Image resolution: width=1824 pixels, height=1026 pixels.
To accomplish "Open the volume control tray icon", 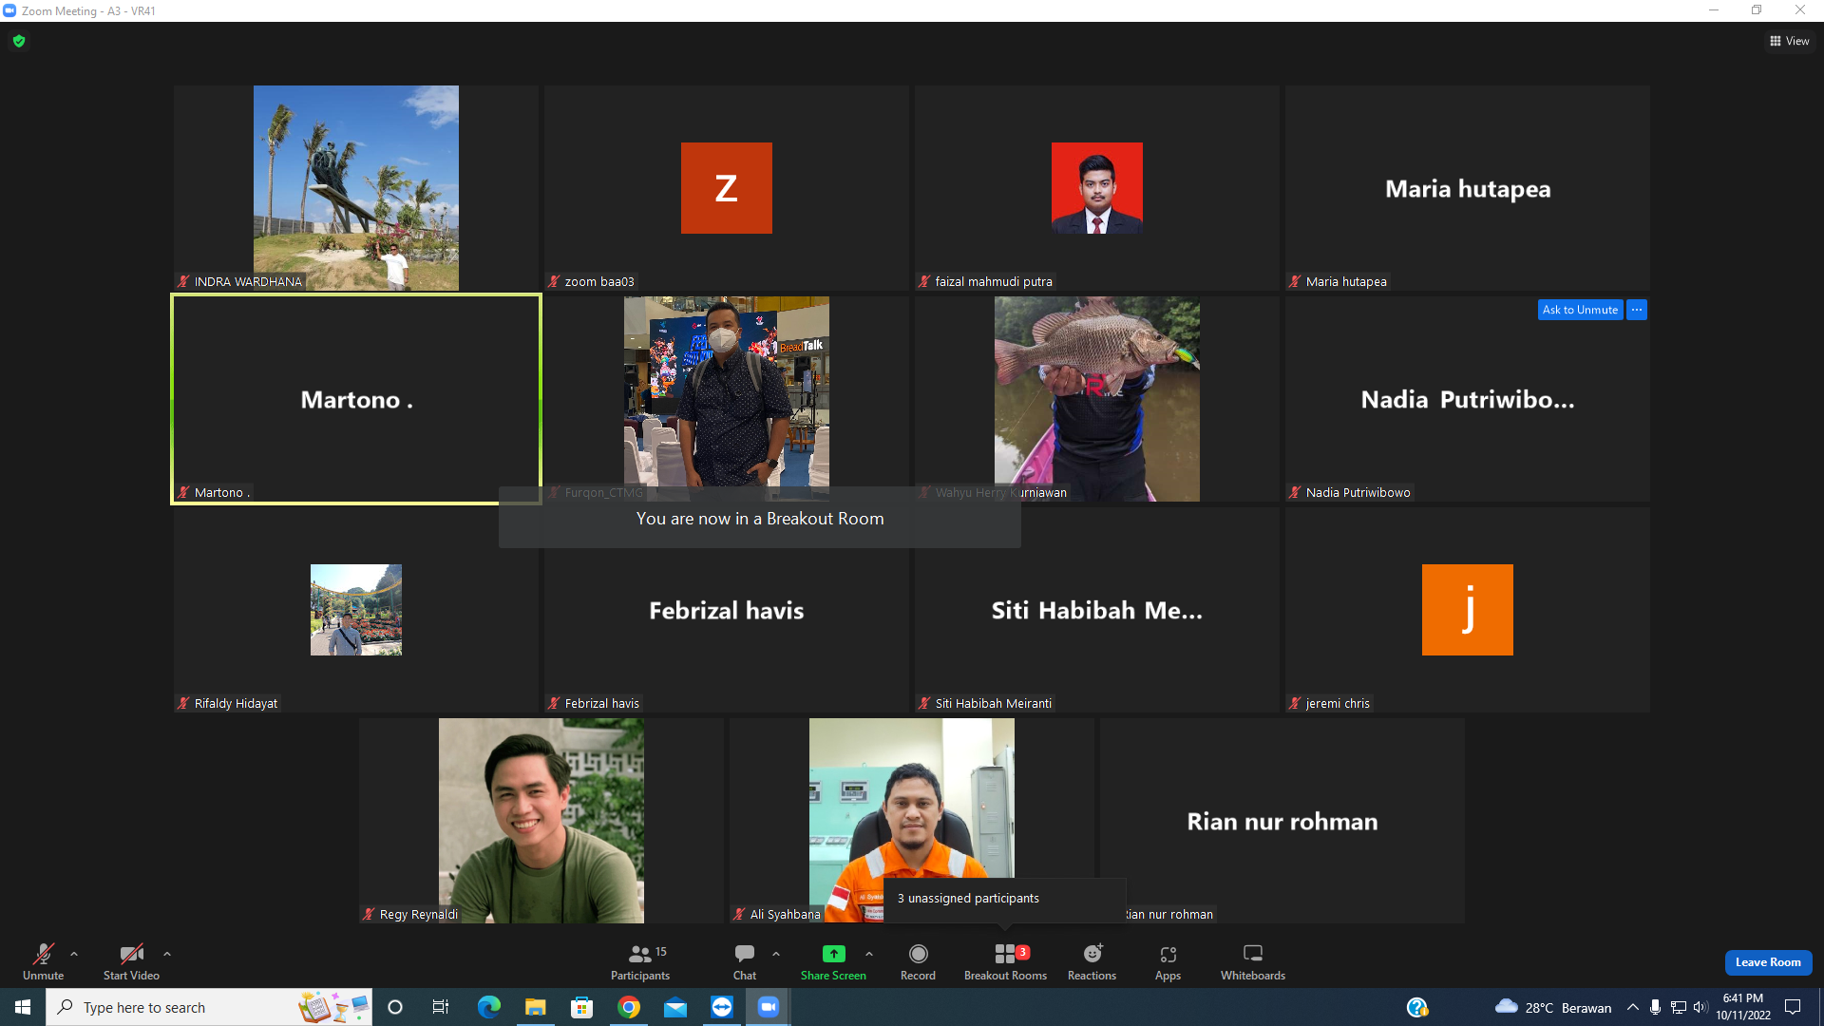I will point(1700,1007).
